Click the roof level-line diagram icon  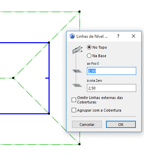77,50
